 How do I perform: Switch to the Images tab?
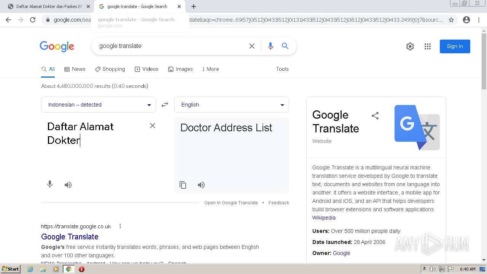point(180,69)
